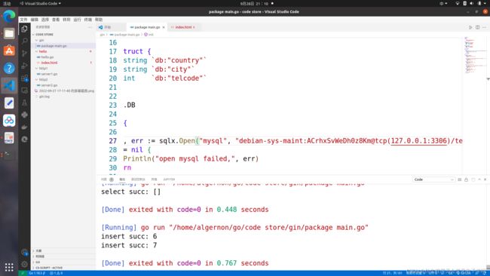Viewport: 490px width, 276px height.
Task: Open the Search view in activity bar
Action: point(24,41)
